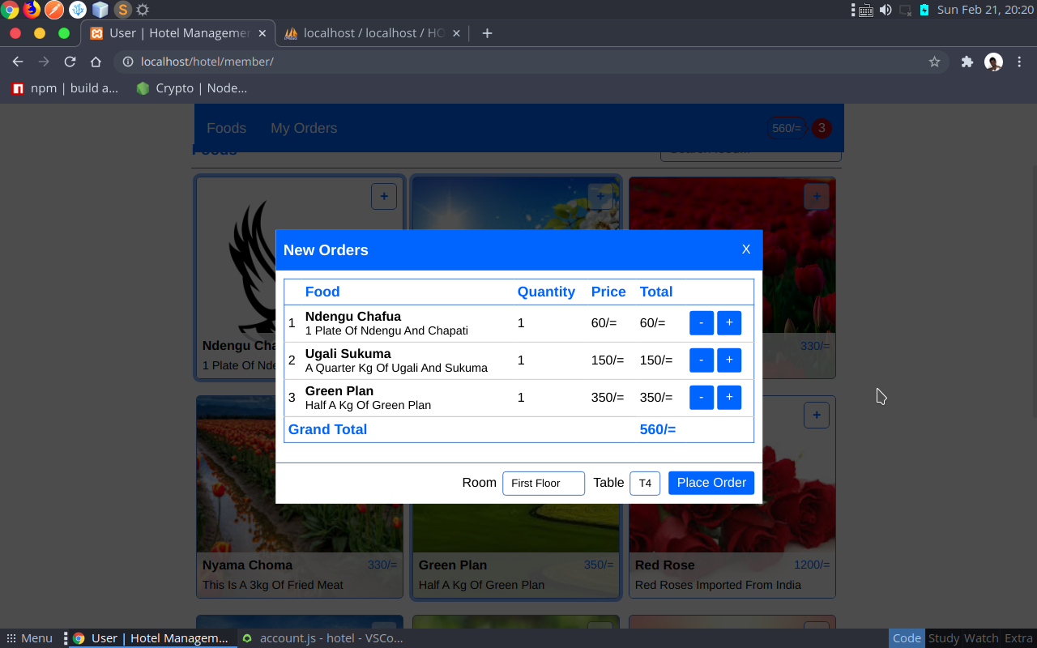Open the Chrome profile avatar
This screenshot has width=1037, height=648.
992,62
